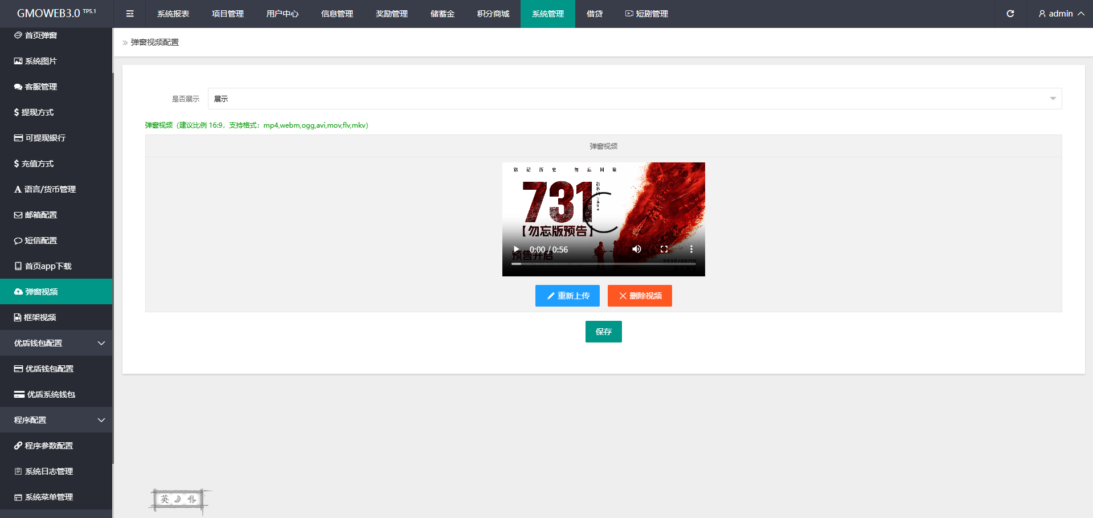The height and width of the screenshot is (518, 1093).
Task: Open 客服管理 with the chat icon
Action: (x=40, y=87)
